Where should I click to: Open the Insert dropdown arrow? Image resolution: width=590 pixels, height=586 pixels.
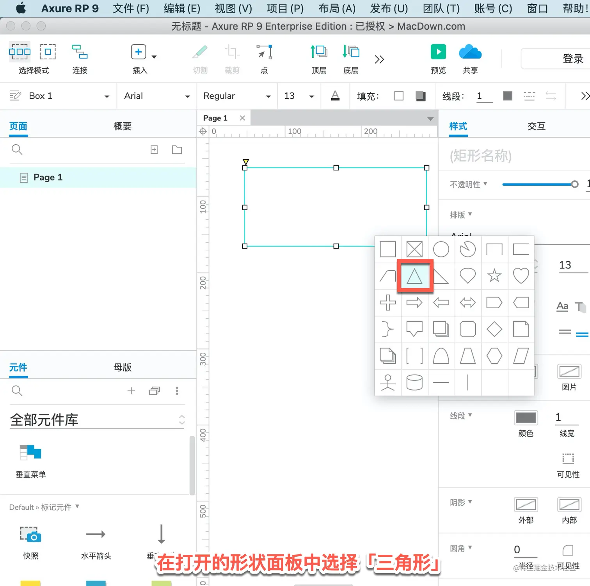[x=155, y=57]
